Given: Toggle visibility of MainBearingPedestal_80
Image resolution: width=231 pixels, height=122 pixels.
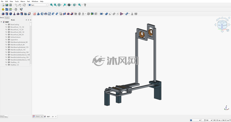Looking at the screenshot, I should click(6, 42).
